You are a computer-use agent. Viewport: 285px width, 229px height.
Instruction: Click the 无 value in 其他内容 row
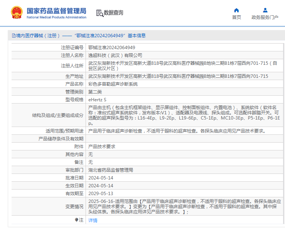tap(90, 155)
